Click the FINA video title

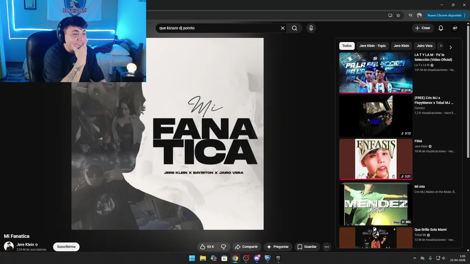tap(418, 141)
